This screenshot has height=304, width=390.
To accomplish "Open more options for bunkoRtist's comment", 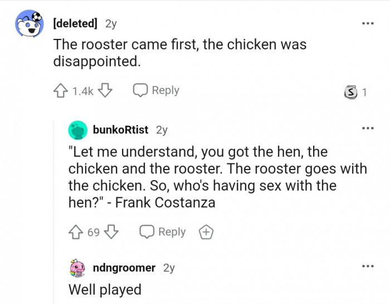I will pyautogui.click(x=367, y=128).
